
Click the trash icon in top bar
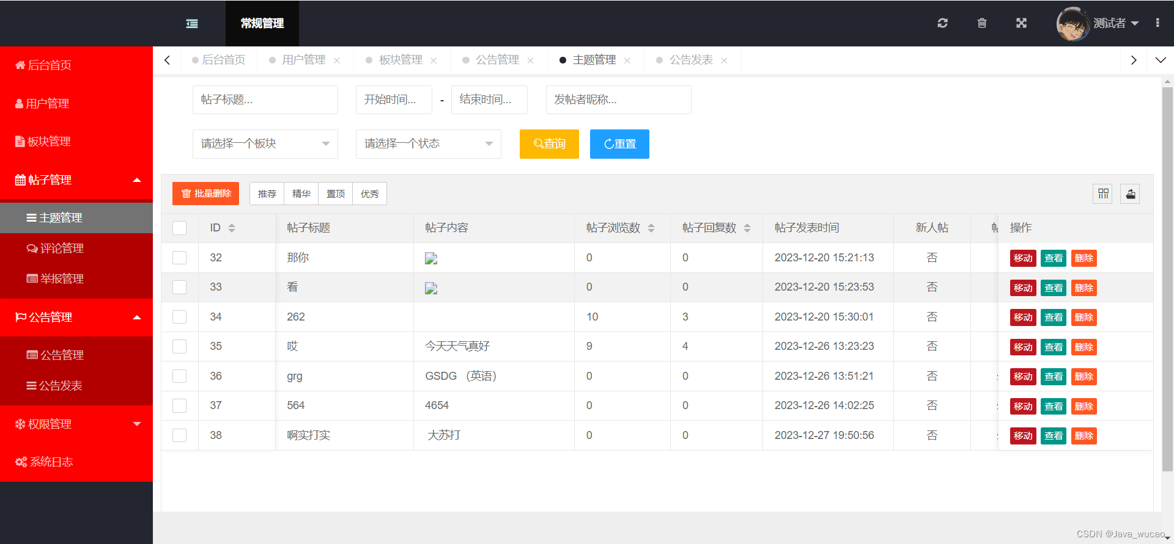click(x=982, y=23)
